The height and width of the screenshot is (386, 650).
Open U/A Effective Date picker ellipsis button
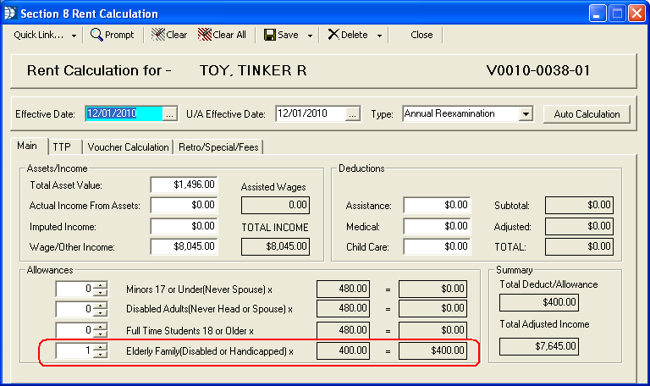point(352,114)
